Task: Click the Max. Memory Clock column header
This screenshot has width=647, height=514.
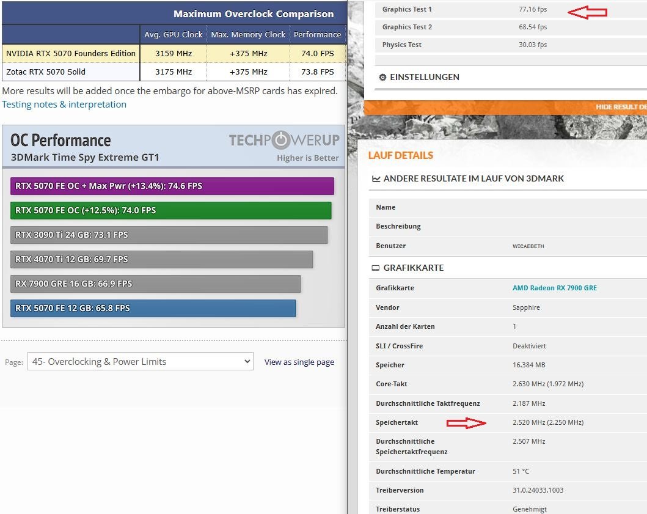Action: pos(248,35)
